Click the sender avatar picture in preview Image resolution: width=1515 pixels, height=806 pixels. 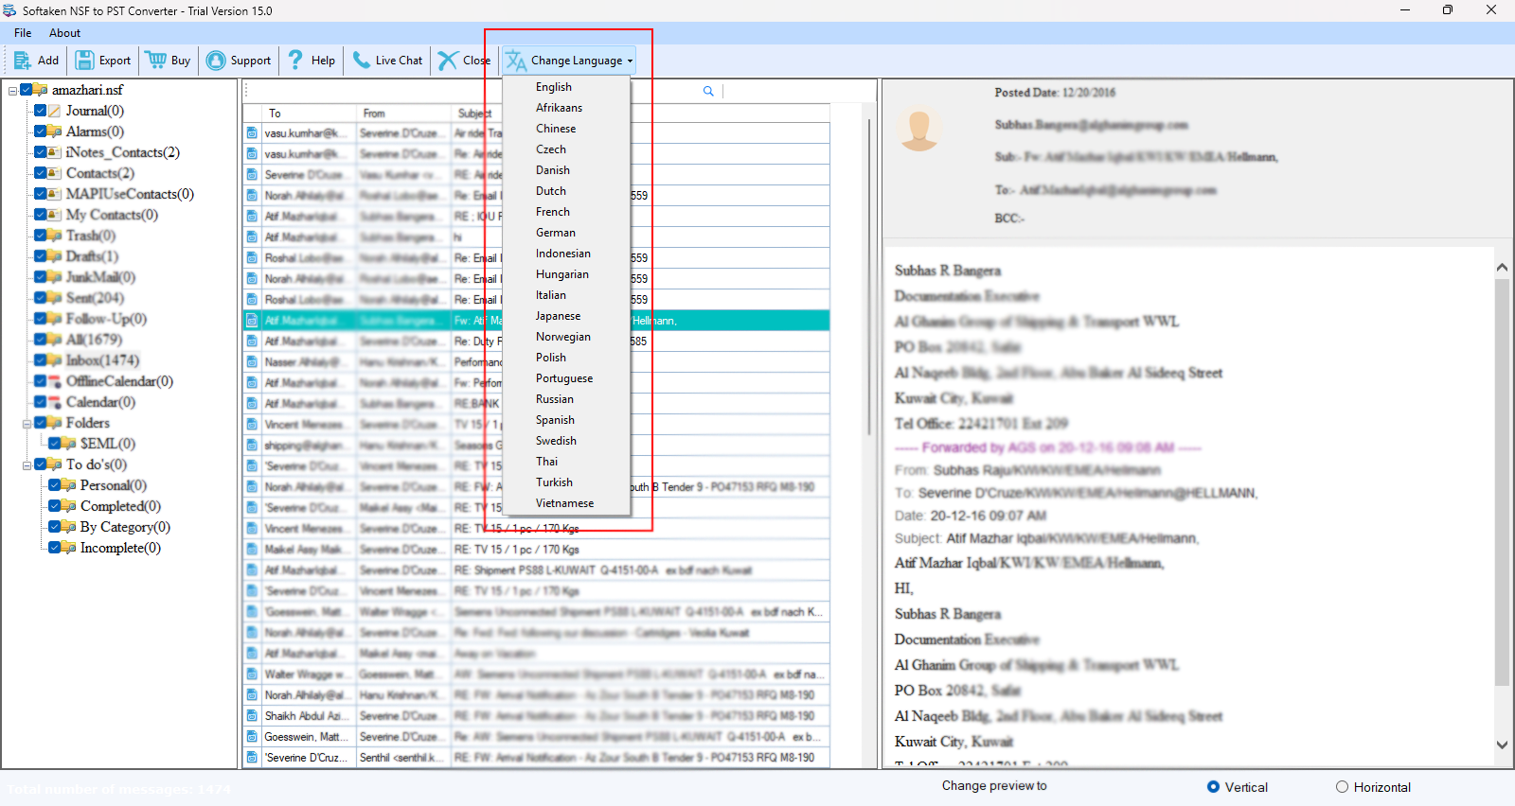click(x=919, y=129)
